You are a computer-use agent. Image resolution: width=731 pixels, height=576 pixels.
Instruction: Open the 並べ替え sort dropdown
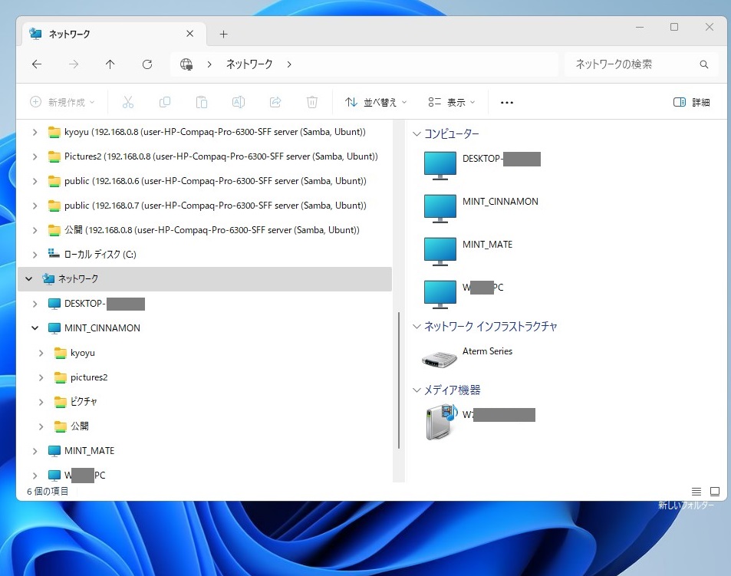tap(376, 102)
